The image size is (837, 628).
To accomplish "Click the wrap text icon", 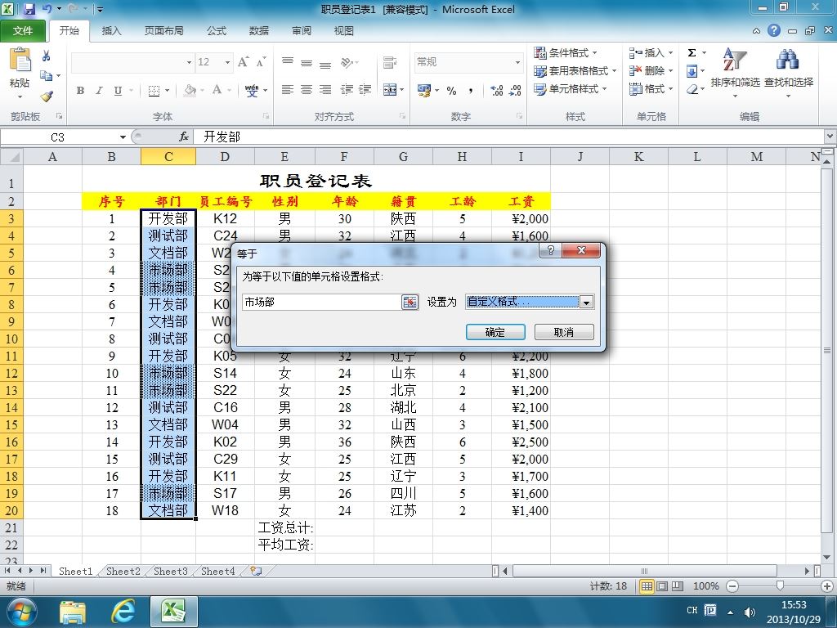I will 390,62.
